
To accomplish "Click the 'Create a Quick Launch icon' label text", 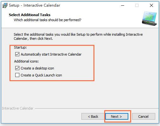I will point(41,75).
